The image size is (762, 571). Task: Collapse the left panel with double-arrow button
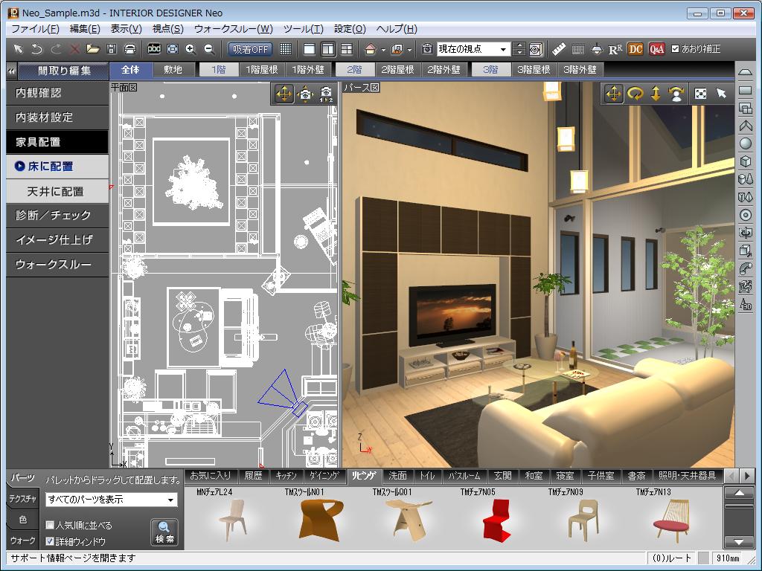(12, 71)
